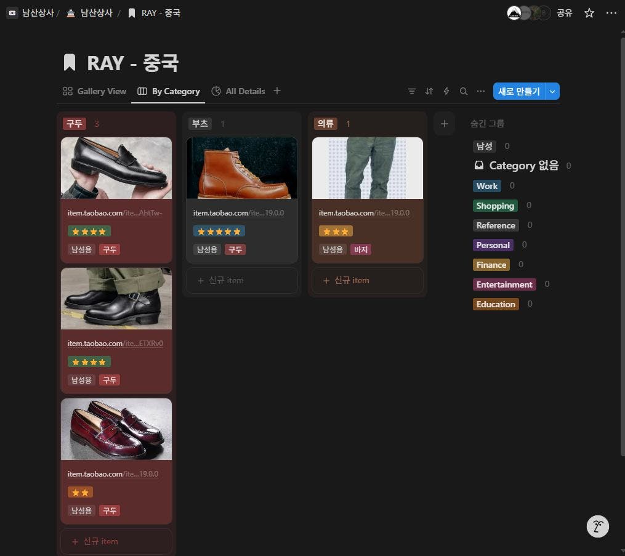The image size is (625, 556).
Task: Click the two-star rating on burgundy loafers
Action: [x=80, y=492]
